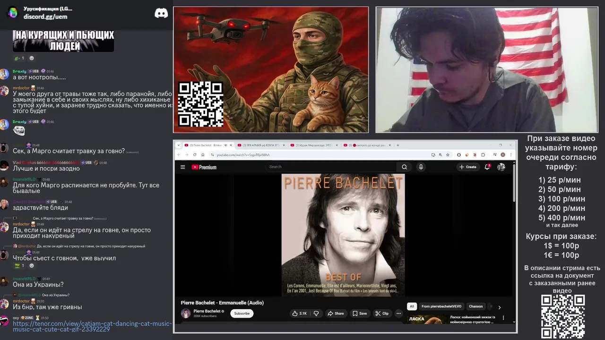
Task: Open the YouTube hamburger guide menu
Action: pos(182,167)
